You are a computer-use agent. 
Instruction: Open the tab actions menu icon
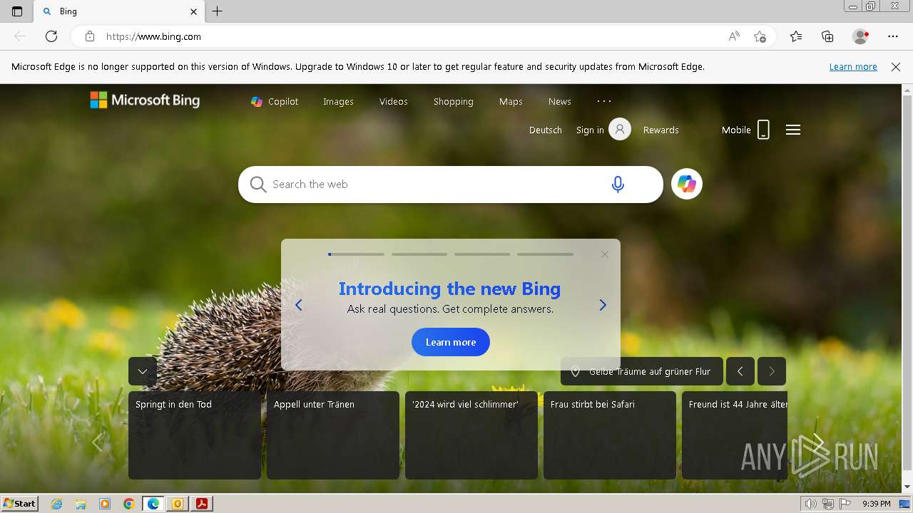17,11
